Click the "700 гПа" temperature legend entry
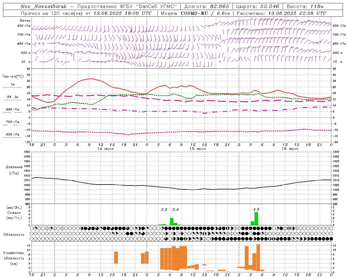The width and height of the screenshot is (347, 277). [x=13, y=122]
